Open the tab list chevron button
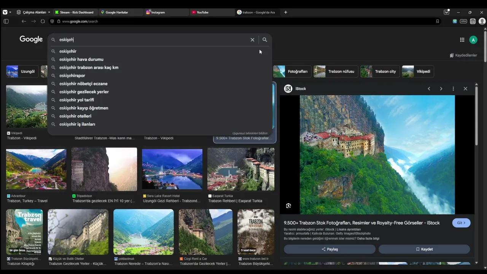487x274 pixels. [x=447, y=12]
